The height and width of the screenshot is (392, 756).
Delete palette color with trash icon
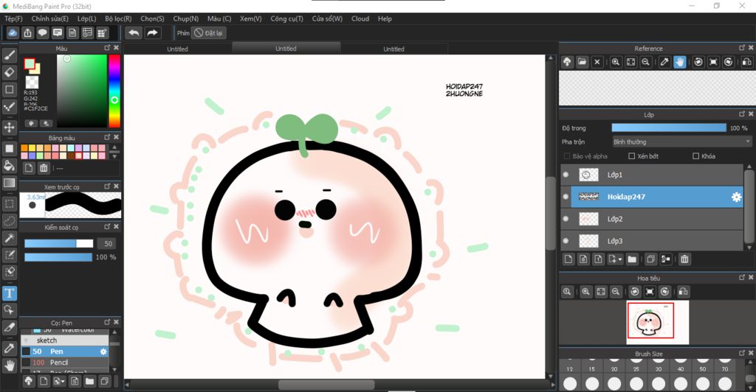click(x=44, y=168)
